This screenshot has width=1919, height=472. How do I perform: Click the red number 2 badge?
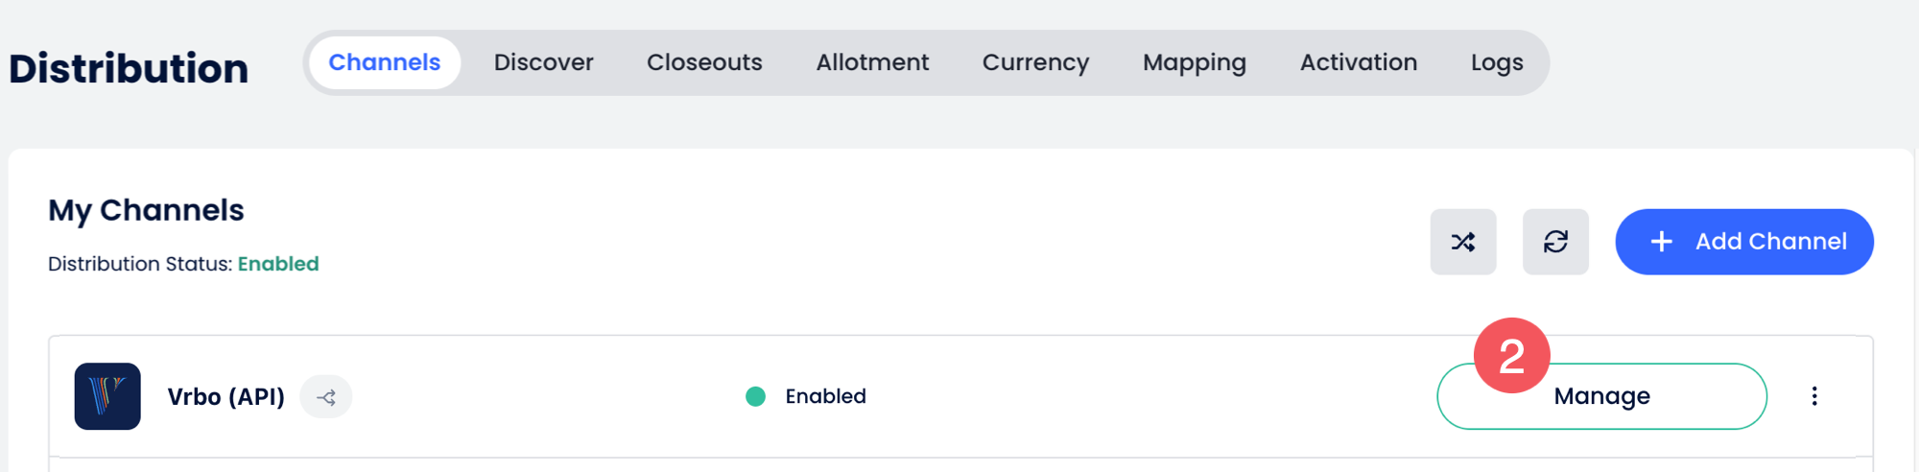(1511, 356)
